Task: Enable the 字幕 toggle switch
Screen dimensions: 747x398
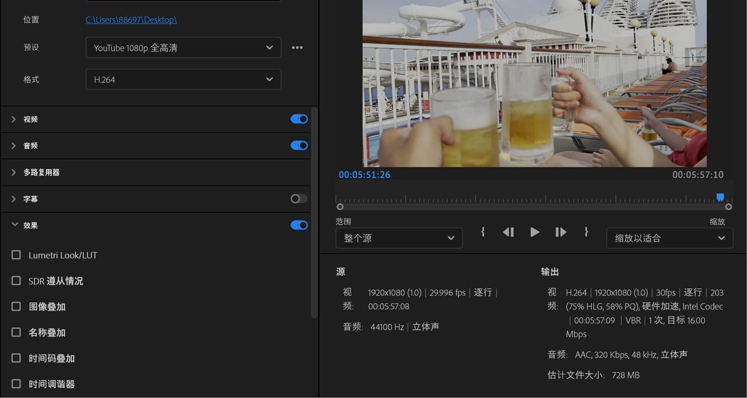Action: click(x=298, y=198)
